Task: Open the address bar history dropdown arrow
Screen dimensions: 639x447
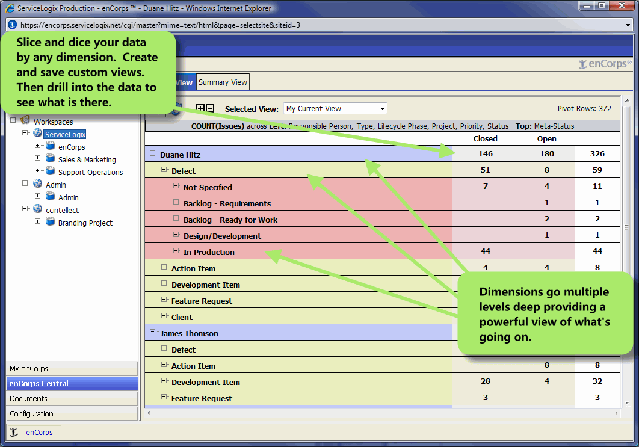Action: 628,25
